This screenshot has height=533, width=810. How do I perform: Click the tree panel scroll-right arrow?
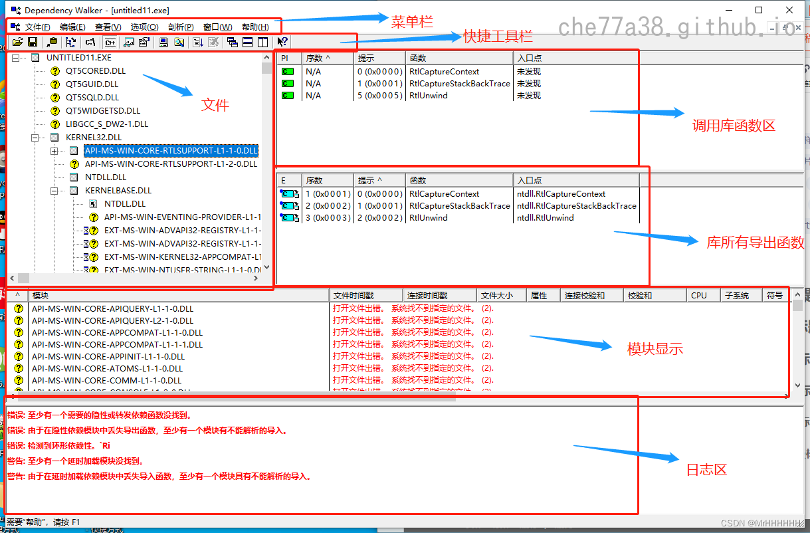coord(256,278)
